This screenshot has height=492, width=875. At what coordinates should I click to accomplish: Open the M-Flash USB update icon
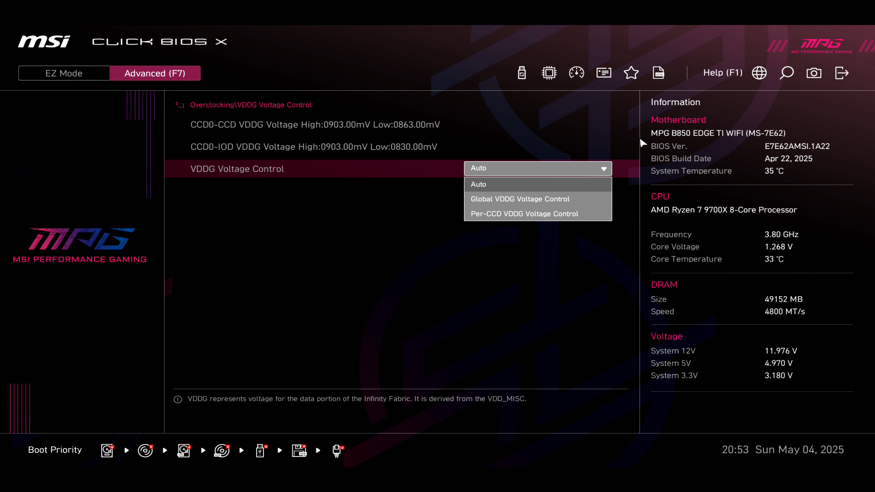(x=522, y=73)
